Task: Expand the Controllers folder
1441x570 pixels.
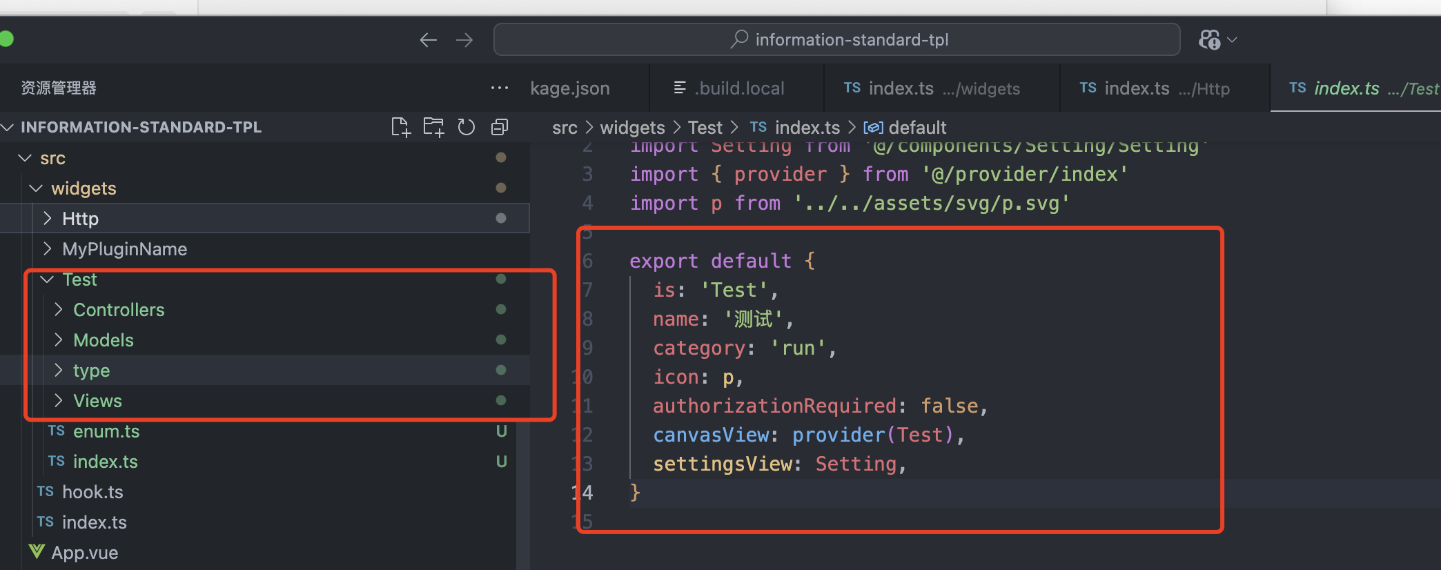Action: pos(119,310)
